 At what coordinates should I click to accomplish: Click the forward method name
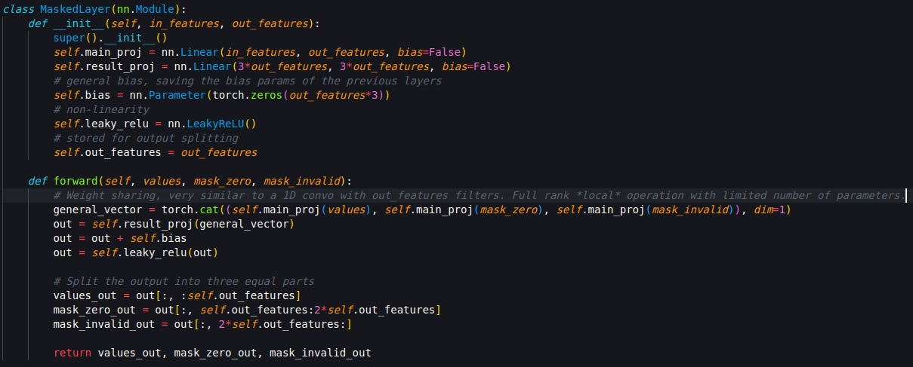[75, 181]
